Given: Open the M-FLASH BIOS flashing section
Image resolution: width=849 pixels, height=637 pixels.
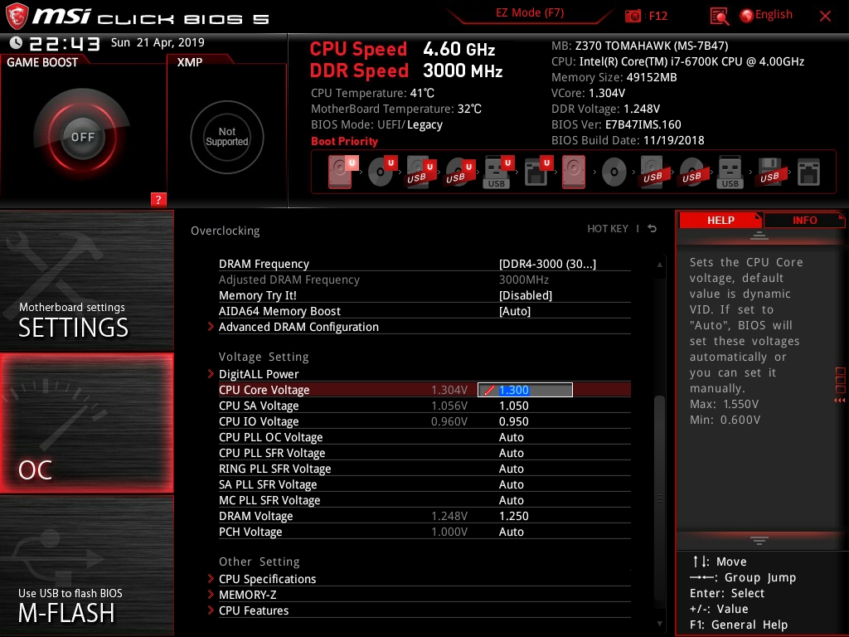Looking at the screenshot, I should coord(86,566).
